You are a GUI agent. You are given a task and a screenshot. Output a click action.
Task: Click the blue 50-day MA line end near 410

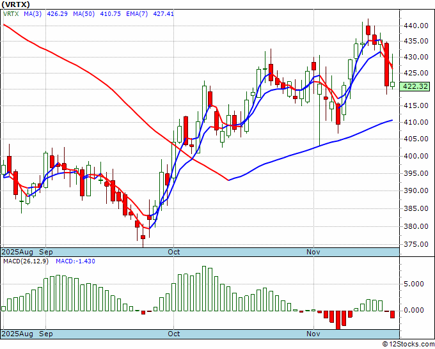[x=391, y=120]
